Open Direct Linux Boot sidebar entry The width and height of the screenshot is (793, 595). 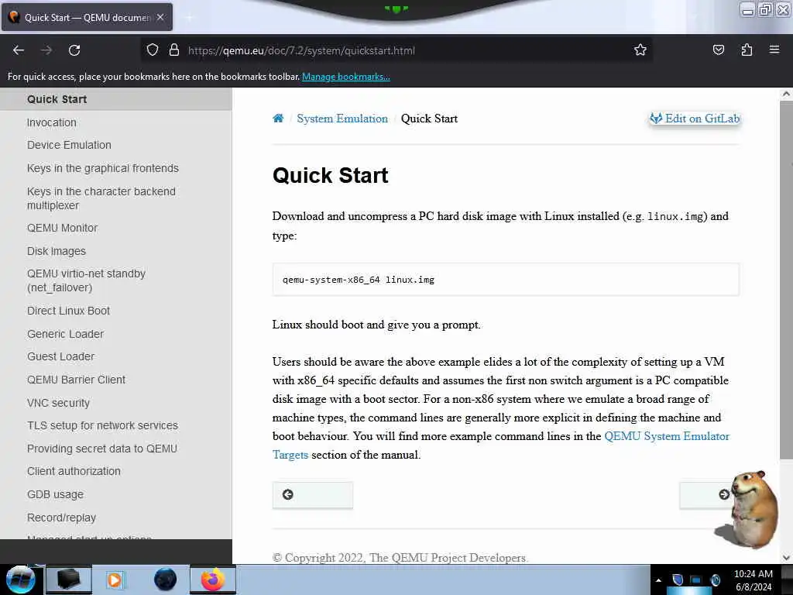coord(68,311)
